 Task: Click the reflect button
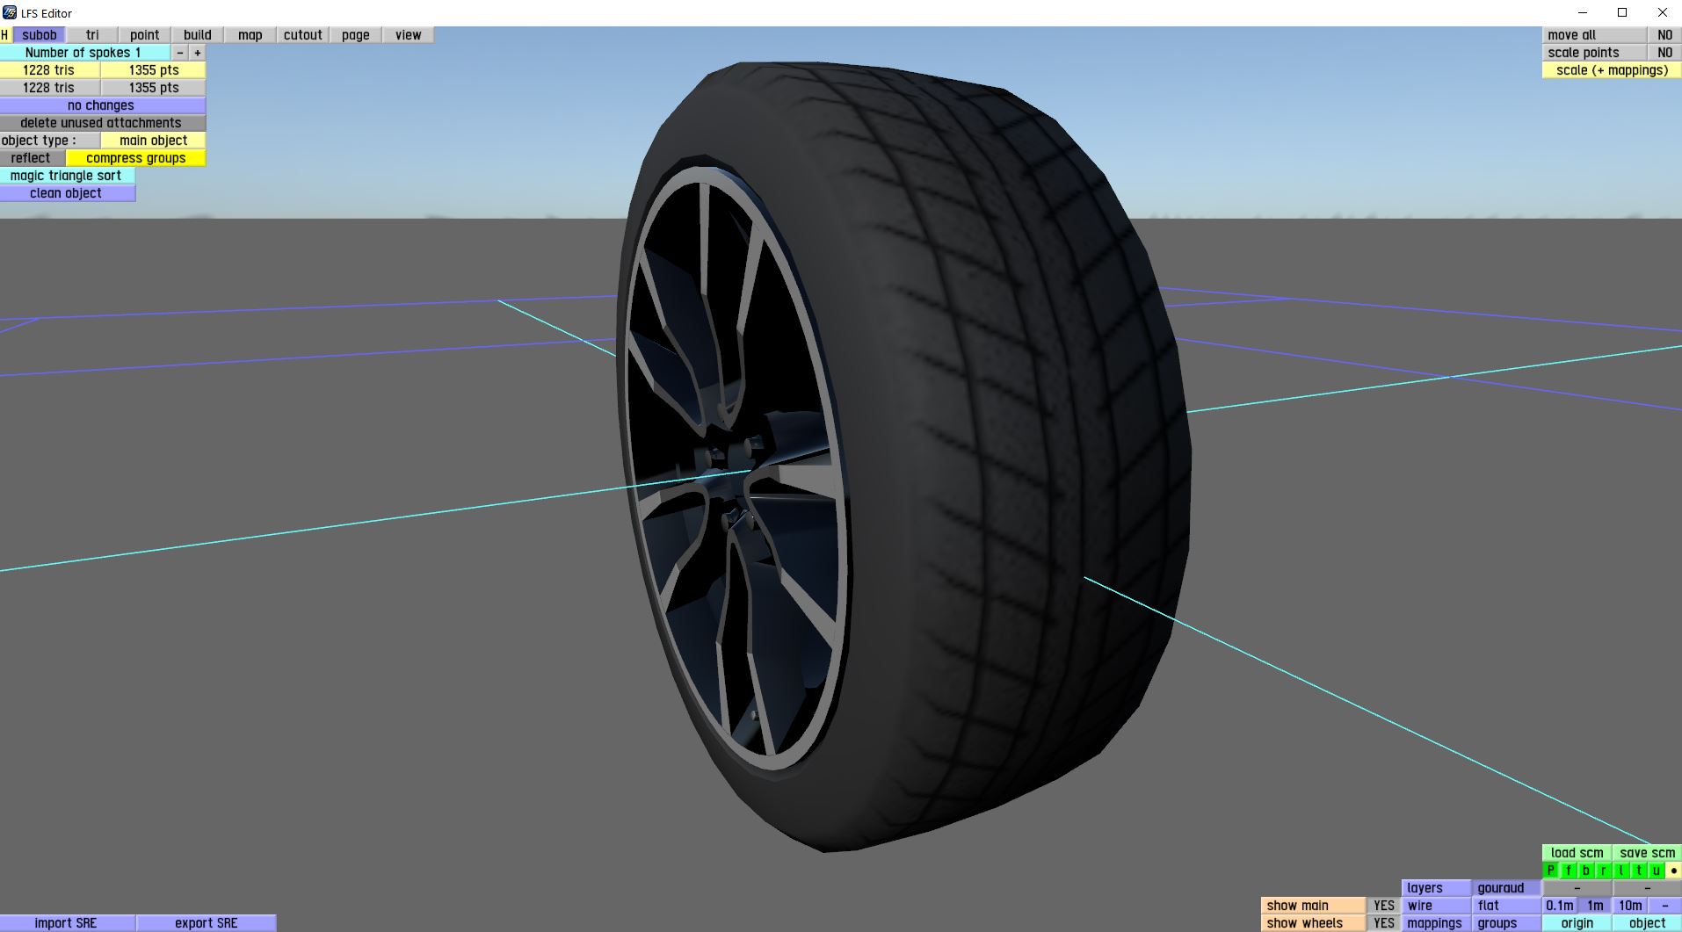(x=33, y=158)
